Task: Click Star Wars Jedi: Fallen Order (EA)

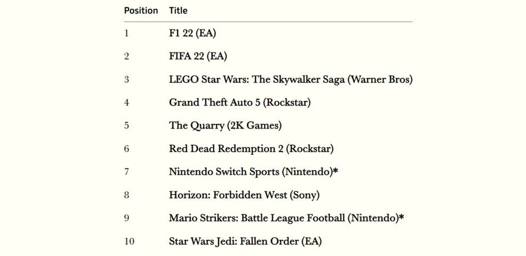Action: tap(245, 241)
